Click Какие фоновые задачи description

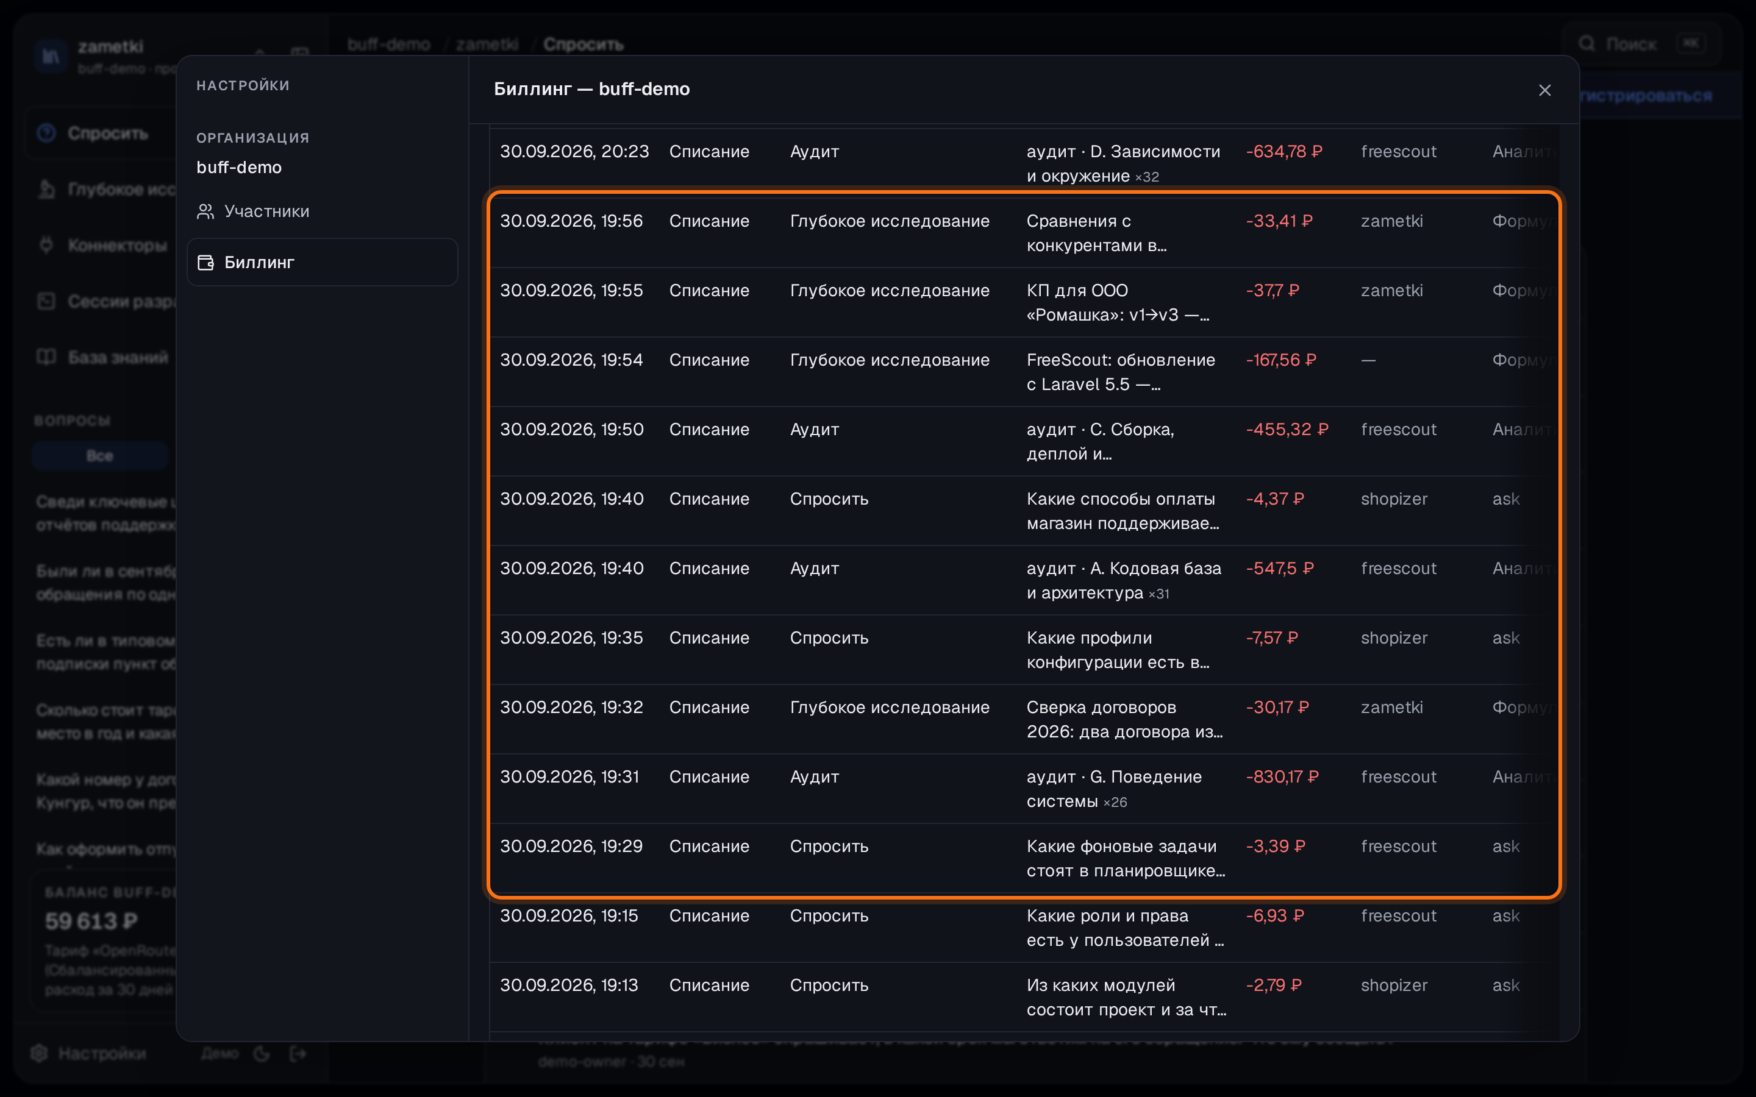(1126, 858)
